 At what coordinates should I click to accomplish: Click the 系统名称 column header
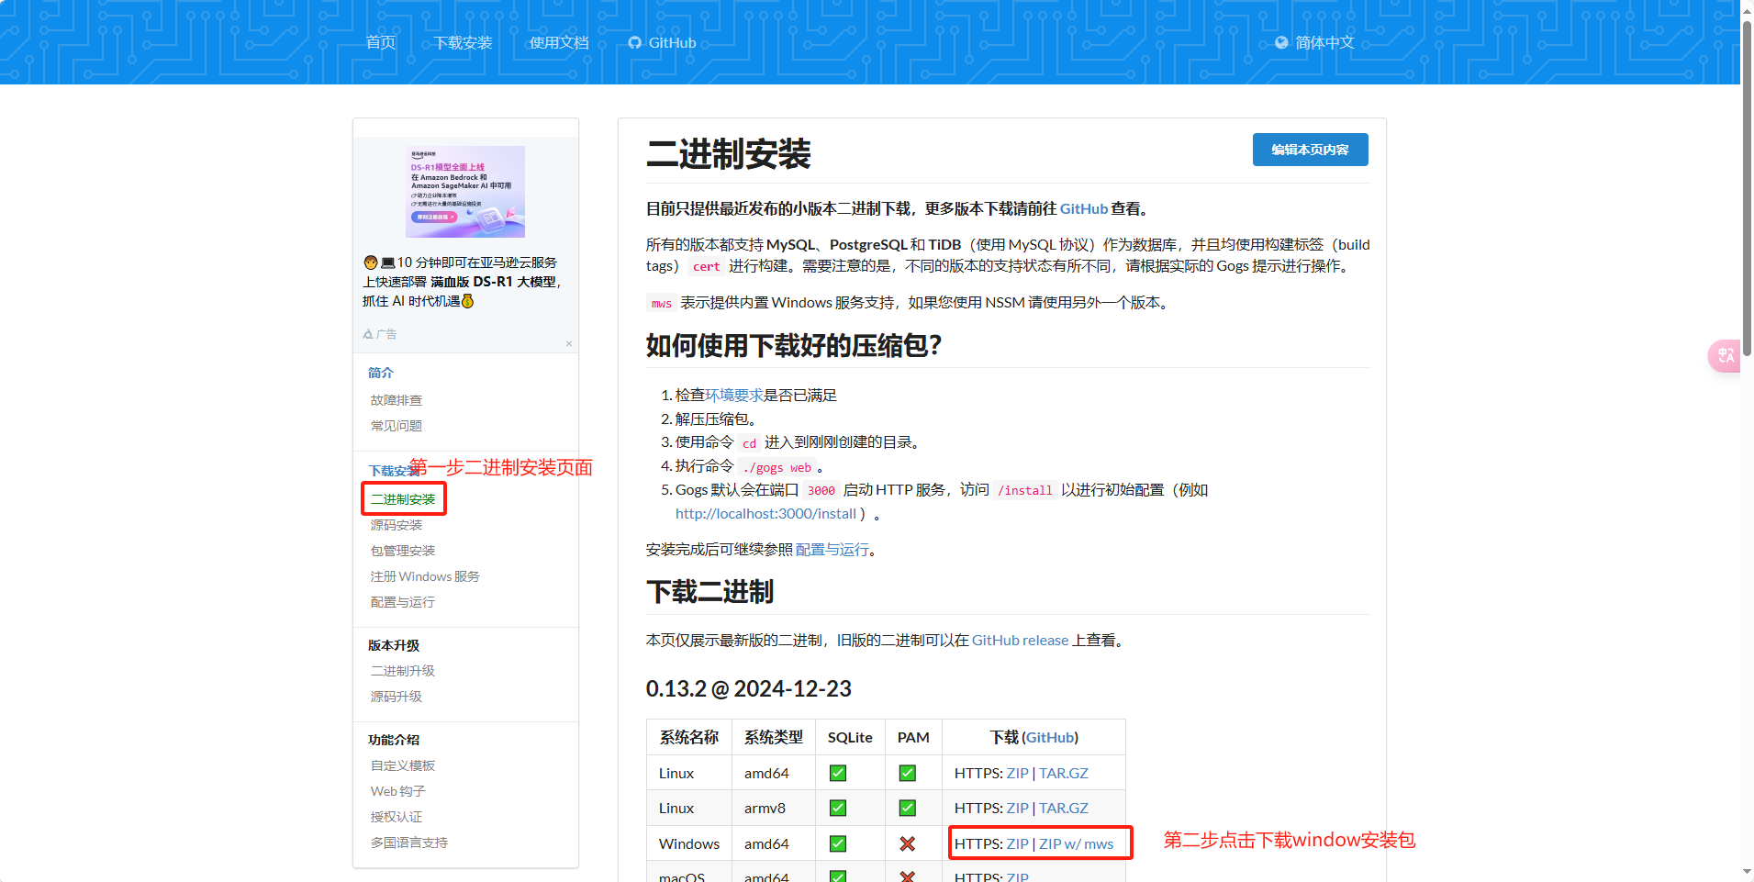click(x=689, y=737)
